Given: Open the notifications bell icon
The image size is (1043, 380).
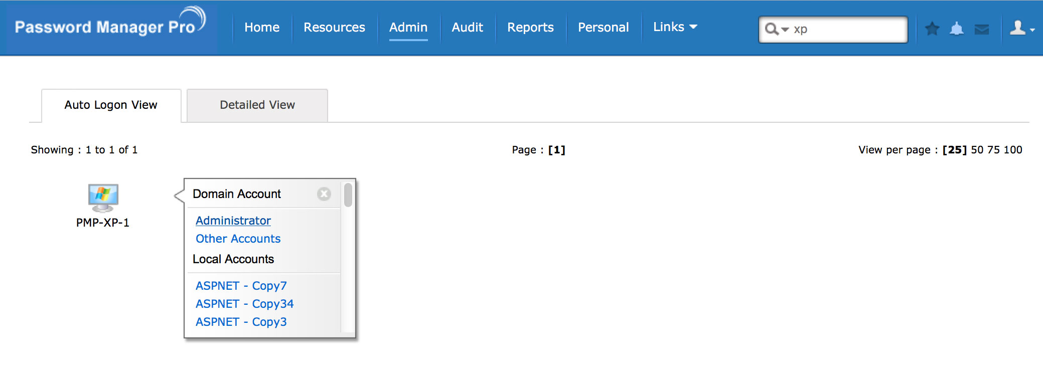Looking at the screenshot, I should point(957,29).
